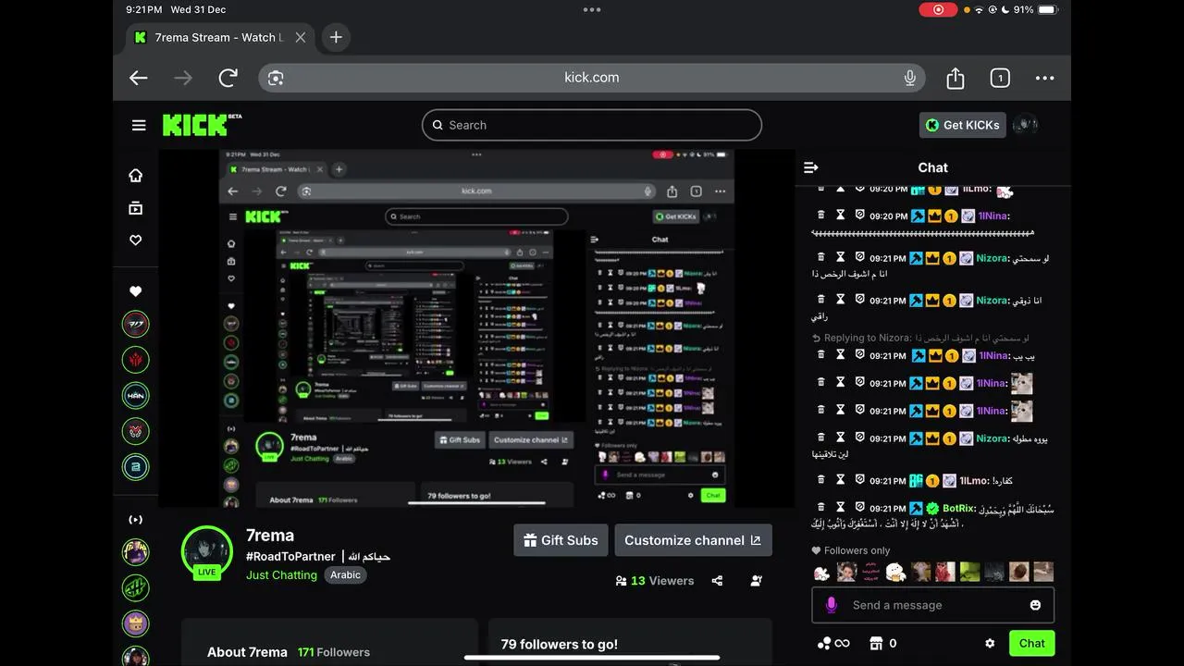
Task: Click 'Followers only' chat label
Action: coord(851,550)
